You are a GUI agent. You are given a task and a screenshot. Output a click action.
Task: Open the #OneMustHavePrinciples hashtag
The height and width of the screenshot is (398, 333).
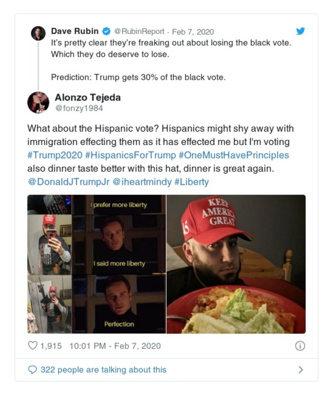coord(233,155)
